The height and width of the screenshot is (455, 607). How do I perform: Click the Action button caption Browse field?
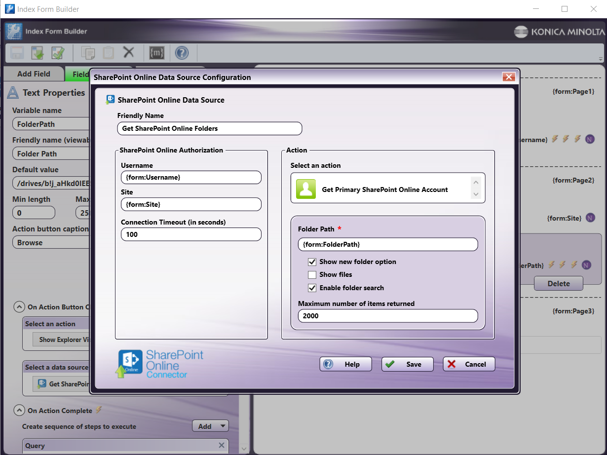51,242
